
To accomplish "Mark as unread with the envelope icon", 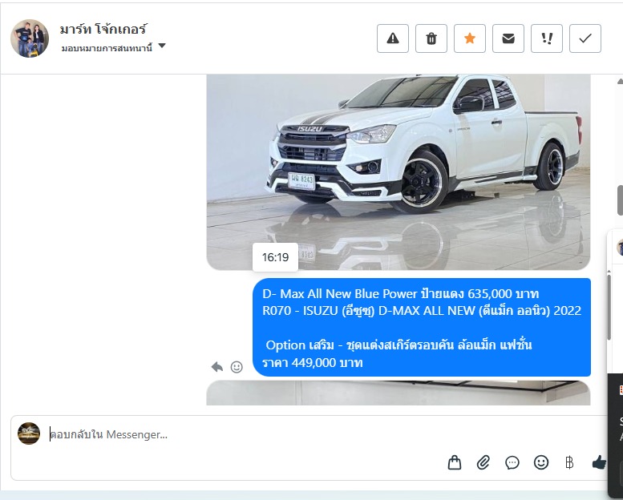I will pyautogui.click(x=508, y=38).
